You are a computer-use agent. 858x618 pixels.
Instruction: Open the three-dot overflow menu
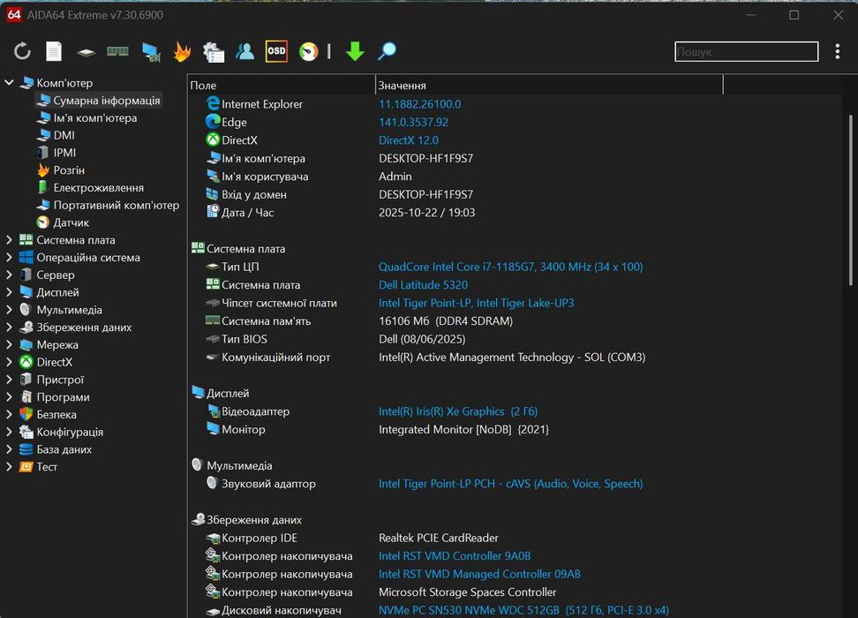(837, 51)
